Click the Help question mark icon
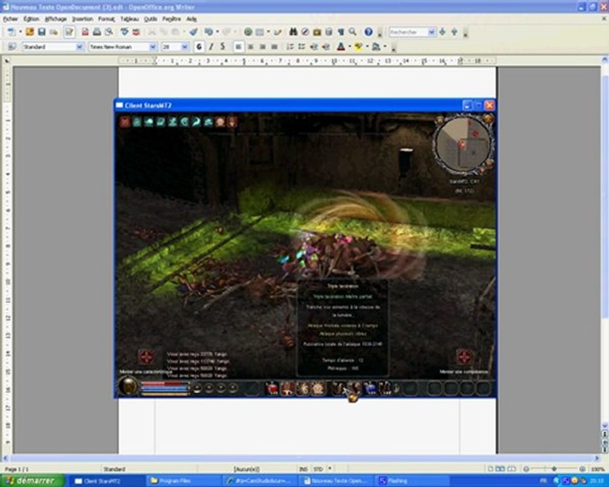Viewport: 609px width, 487px height. (369, 32)
